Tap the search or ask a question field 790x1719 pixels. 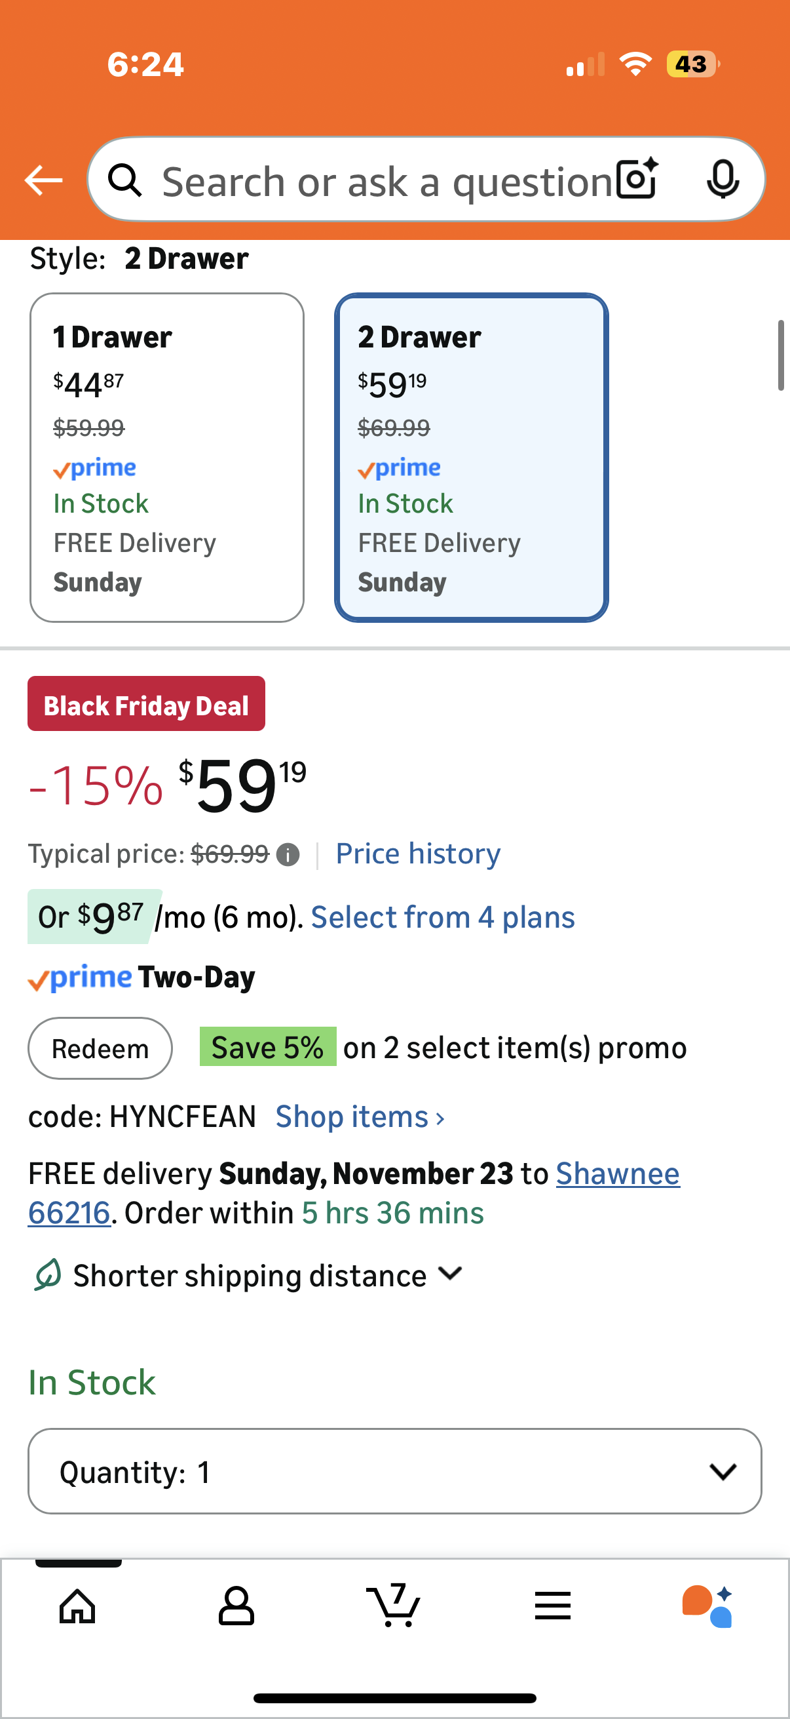386,182
